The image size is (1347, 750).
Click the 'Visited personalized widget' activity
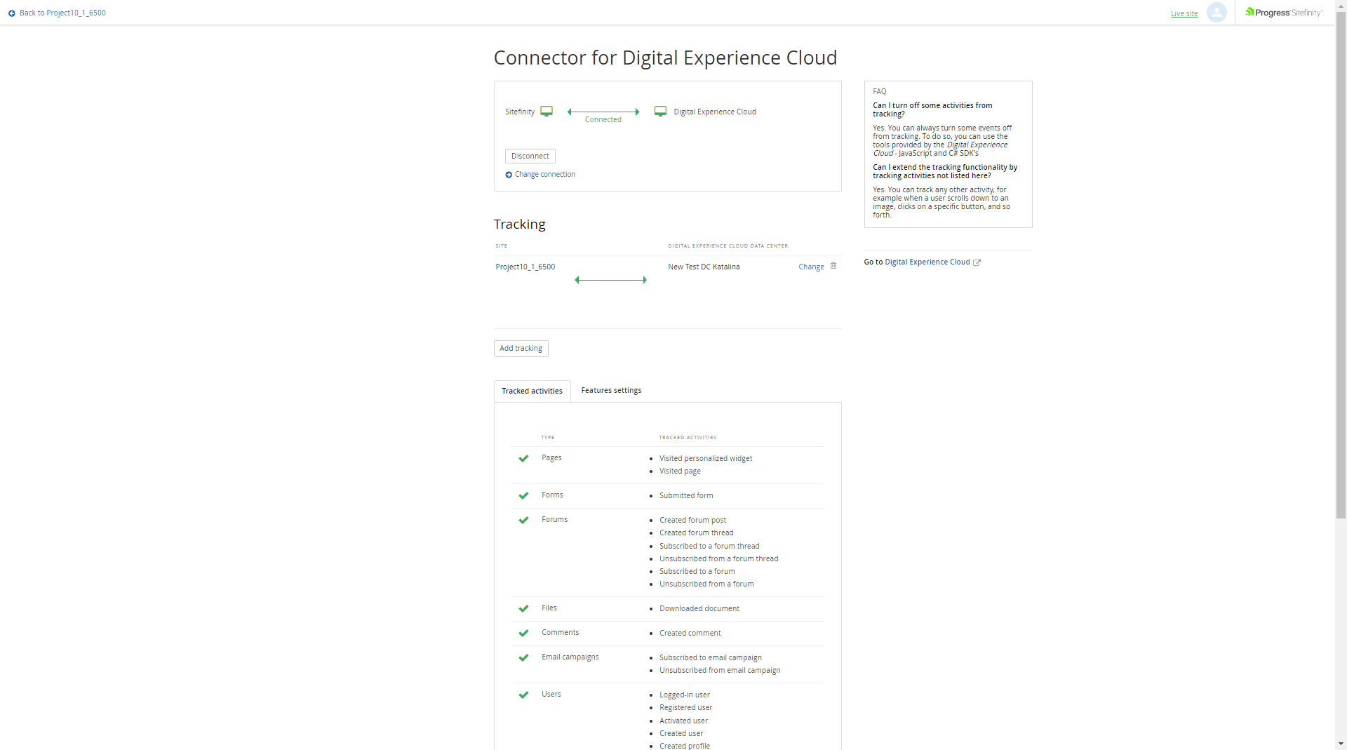[706, 458]
